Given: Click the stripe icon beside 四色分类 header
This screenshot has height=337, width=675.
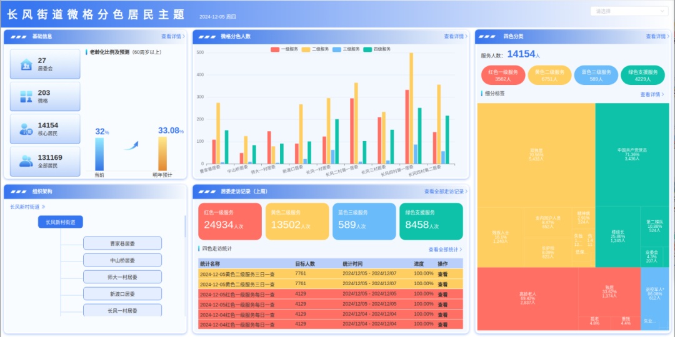Looking at the screenshot, I should point(489,37).
